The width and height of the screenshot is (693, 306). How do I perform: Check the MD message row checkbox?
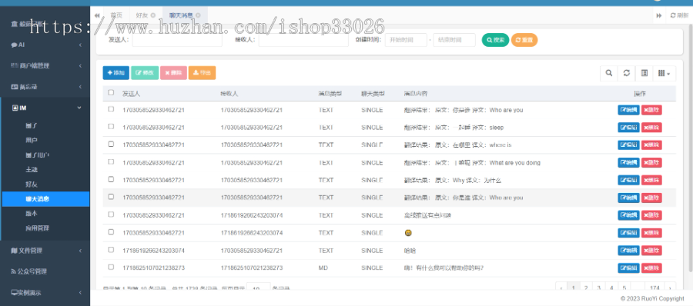[111, 267]
